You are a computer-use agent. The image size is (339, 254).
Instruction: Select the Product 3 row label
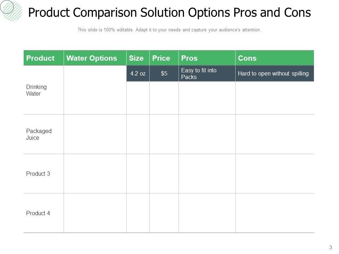tap(38, 174)
